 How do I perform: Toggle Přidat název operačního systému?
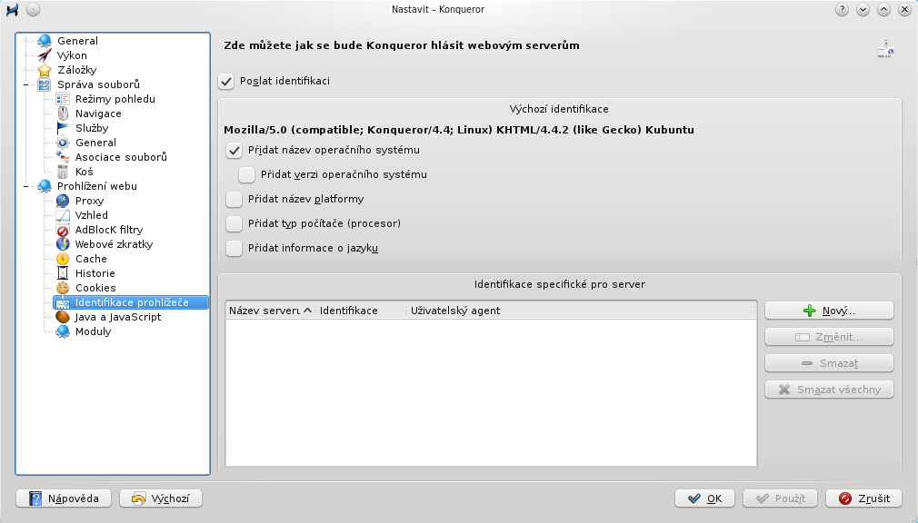click(x=234, y=151)
